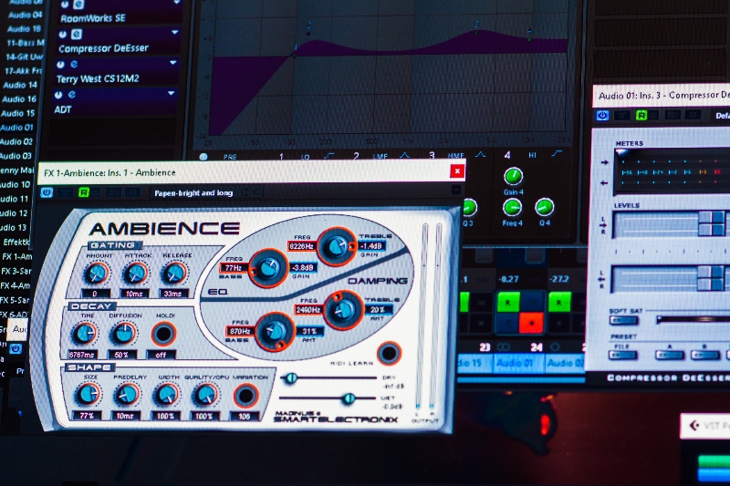The height and width of the screenshot is (486, 730).
Task: Open the editor for Compressor DeEsser insert
Action: coord(77,34)
